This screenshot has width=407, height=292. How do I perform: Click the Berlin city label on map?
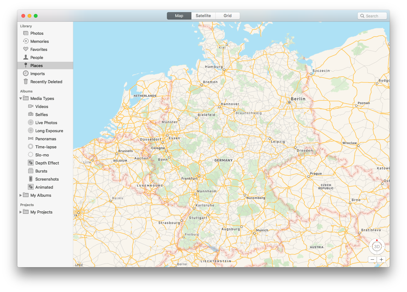298,99
